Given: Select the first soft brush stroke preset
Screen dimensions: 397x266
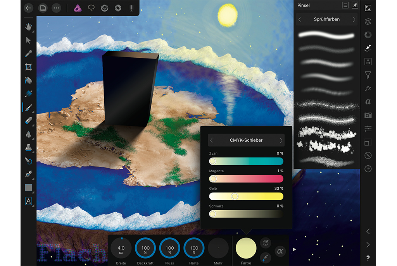Looking at the screenshot, I should (x=326, y=35).
